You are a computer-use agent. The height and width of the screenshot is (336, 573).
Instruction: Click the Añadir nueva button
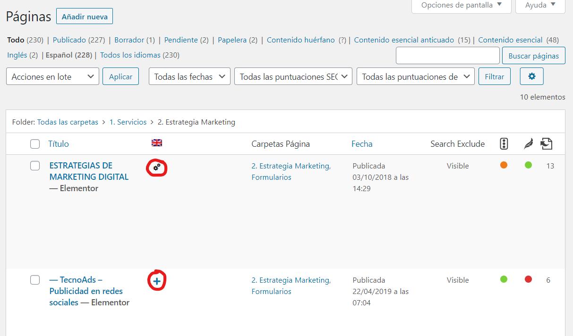tap(85, 17)
